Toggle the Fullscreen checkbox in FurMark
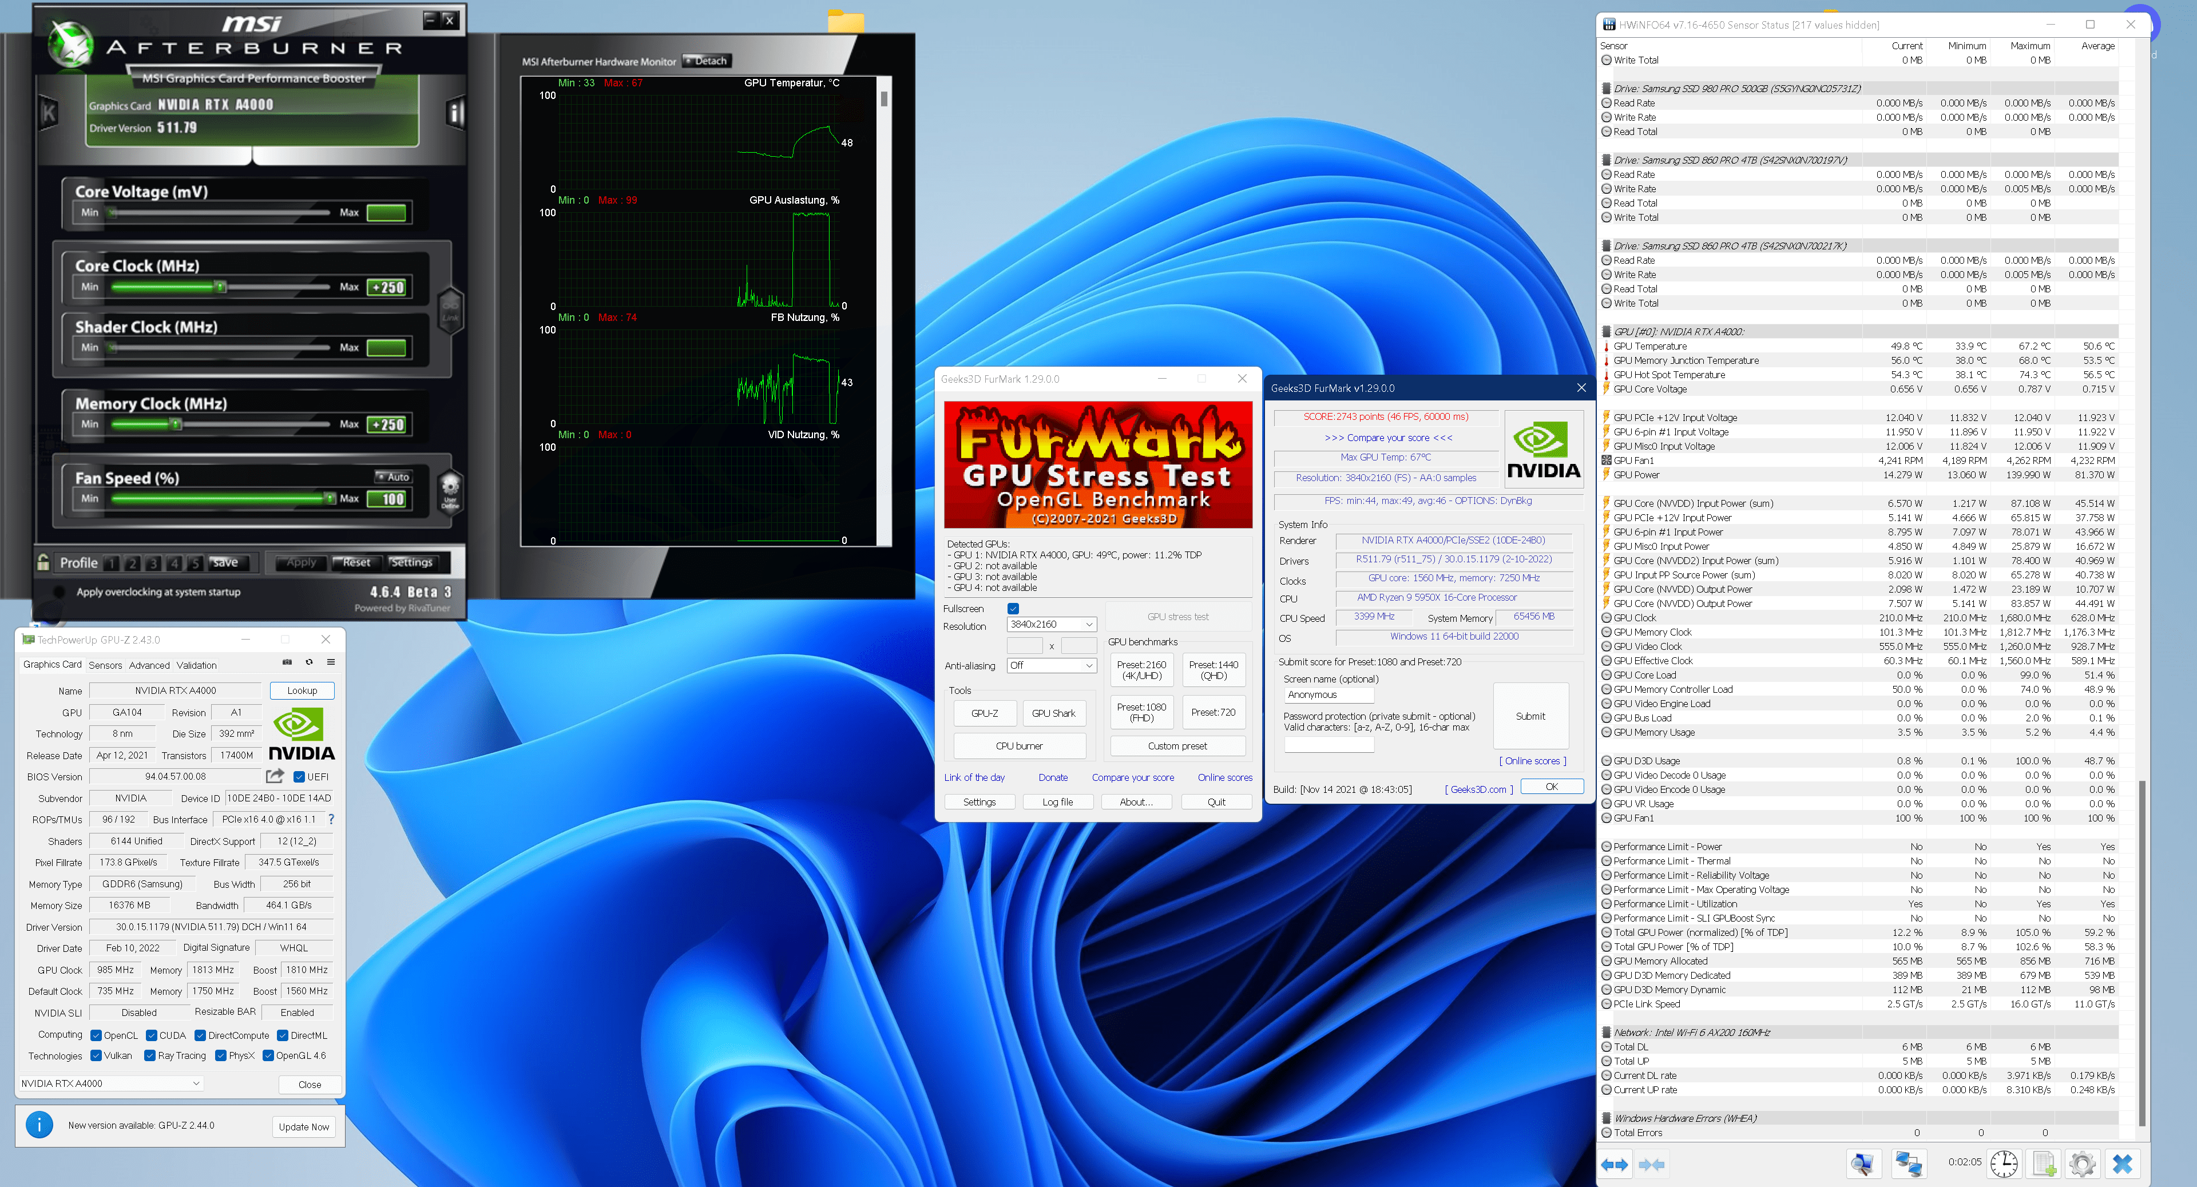 (x=1012, y=608)
